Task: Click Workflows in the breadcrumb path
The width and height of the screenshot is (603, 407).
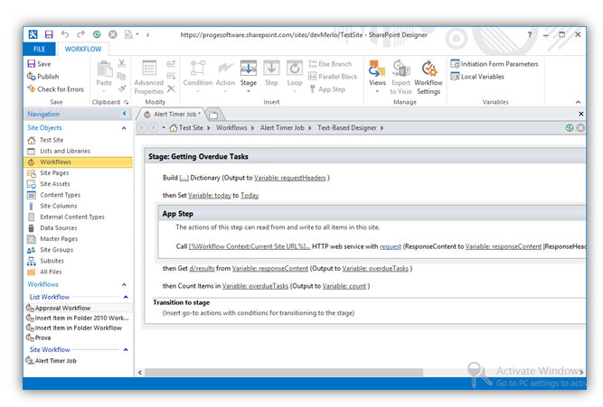Action: click(231, 128)
